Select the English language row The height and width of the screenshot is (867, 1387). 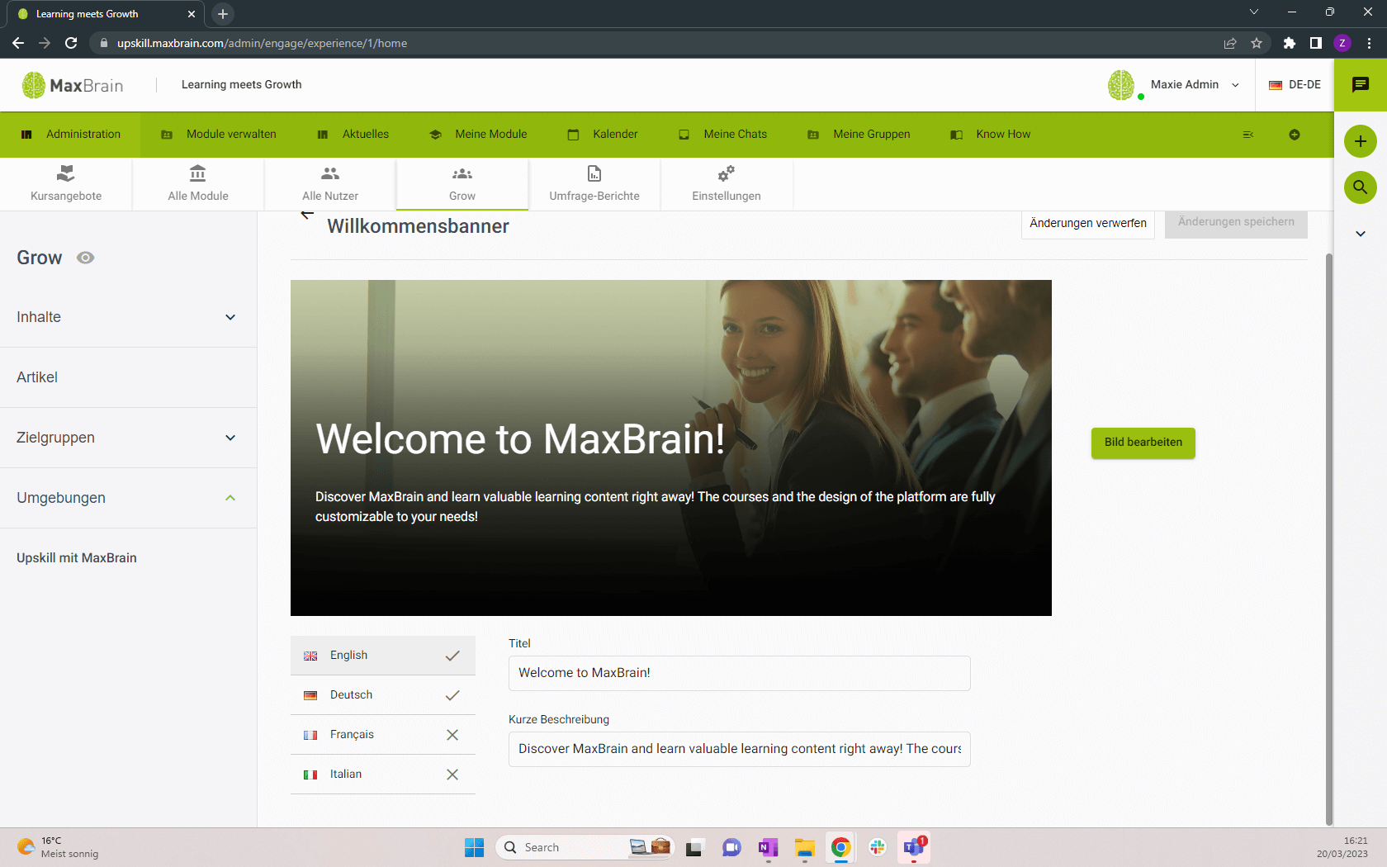383,656
